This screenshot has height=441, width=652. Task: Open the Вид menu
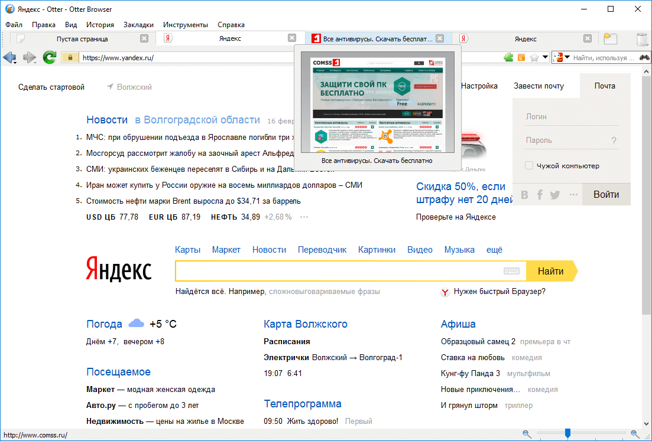click(71, 25)
